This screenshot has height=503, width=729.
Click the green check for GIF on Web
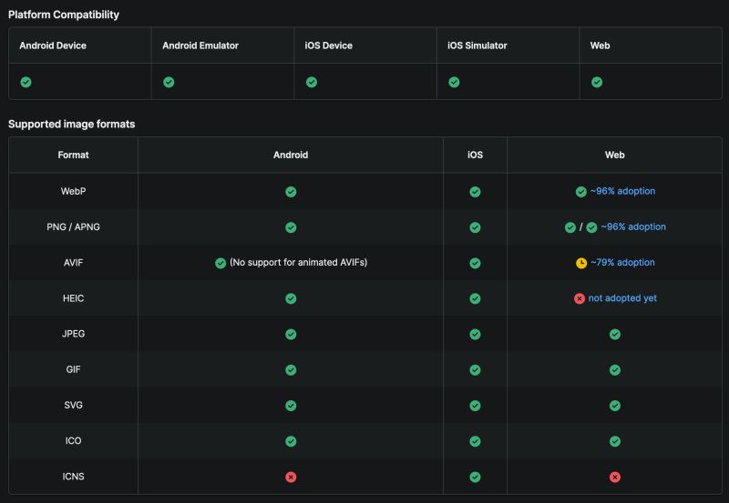(x=614, y=370)
